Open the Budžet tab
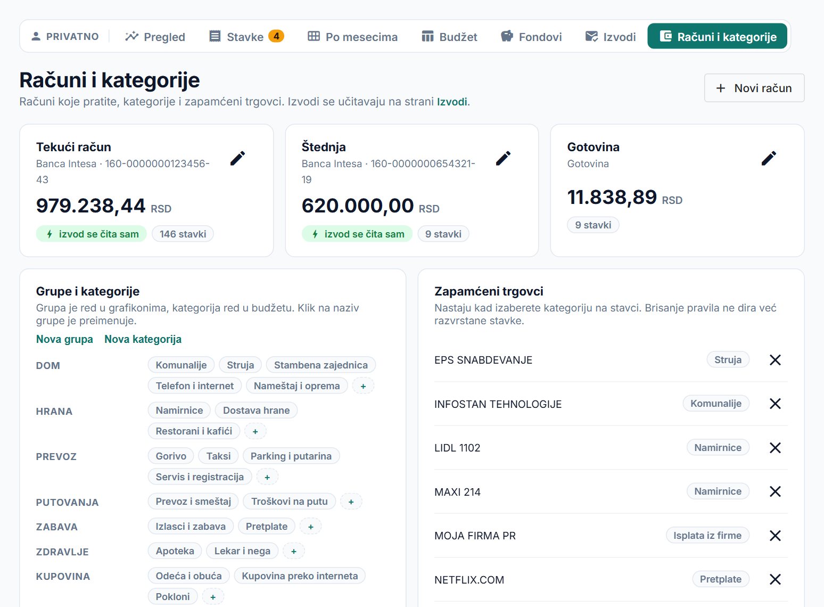 (x=449, y=37)
